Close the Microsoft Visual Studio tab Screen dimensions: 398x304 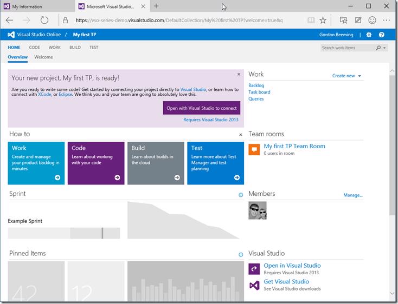tap(143, 6)
